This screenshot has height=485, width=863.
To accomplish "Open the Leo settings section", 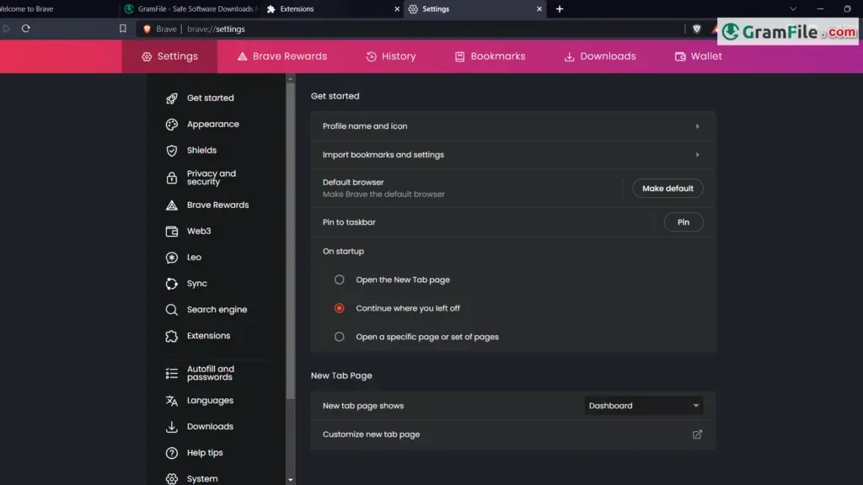I will tap(194, 258).
